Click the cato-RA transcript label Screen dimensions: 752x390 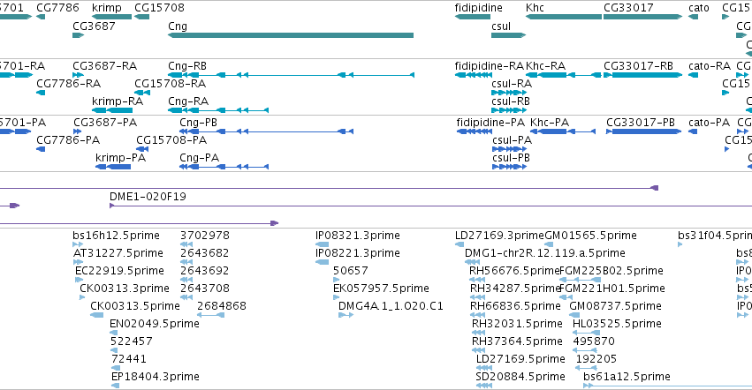[x=710, y=65]
